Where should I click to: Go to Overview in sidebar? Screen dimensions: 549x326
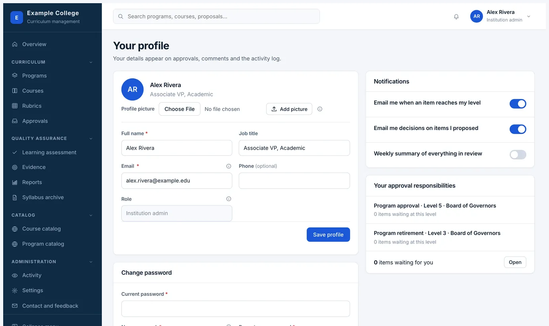tap(53, 44)
